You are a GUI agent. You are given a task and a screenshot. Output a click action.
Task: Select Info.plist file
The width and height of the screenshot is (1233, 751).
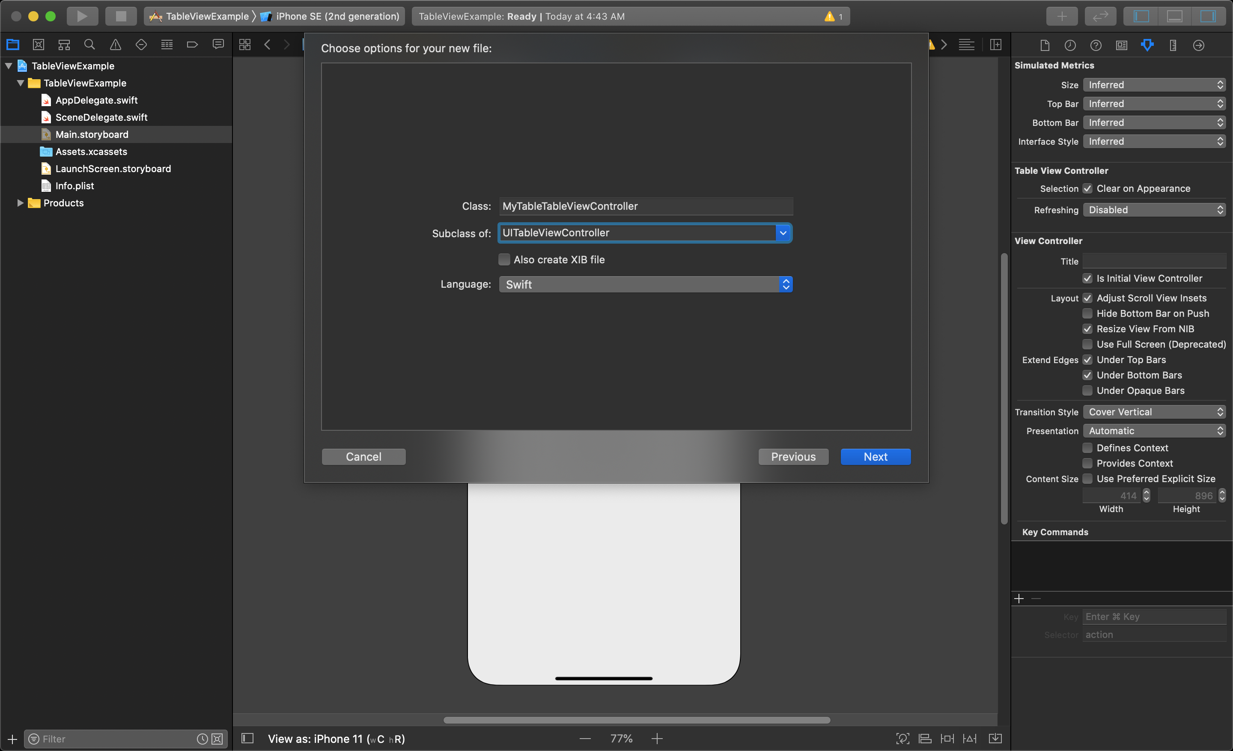tap(74, 186)
